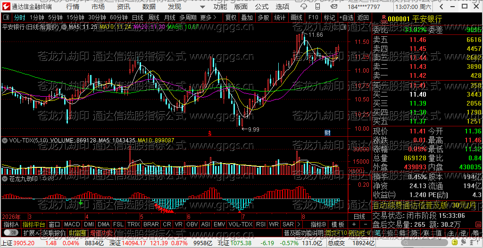Switch chart to 15分钟 period

(75, 18)
